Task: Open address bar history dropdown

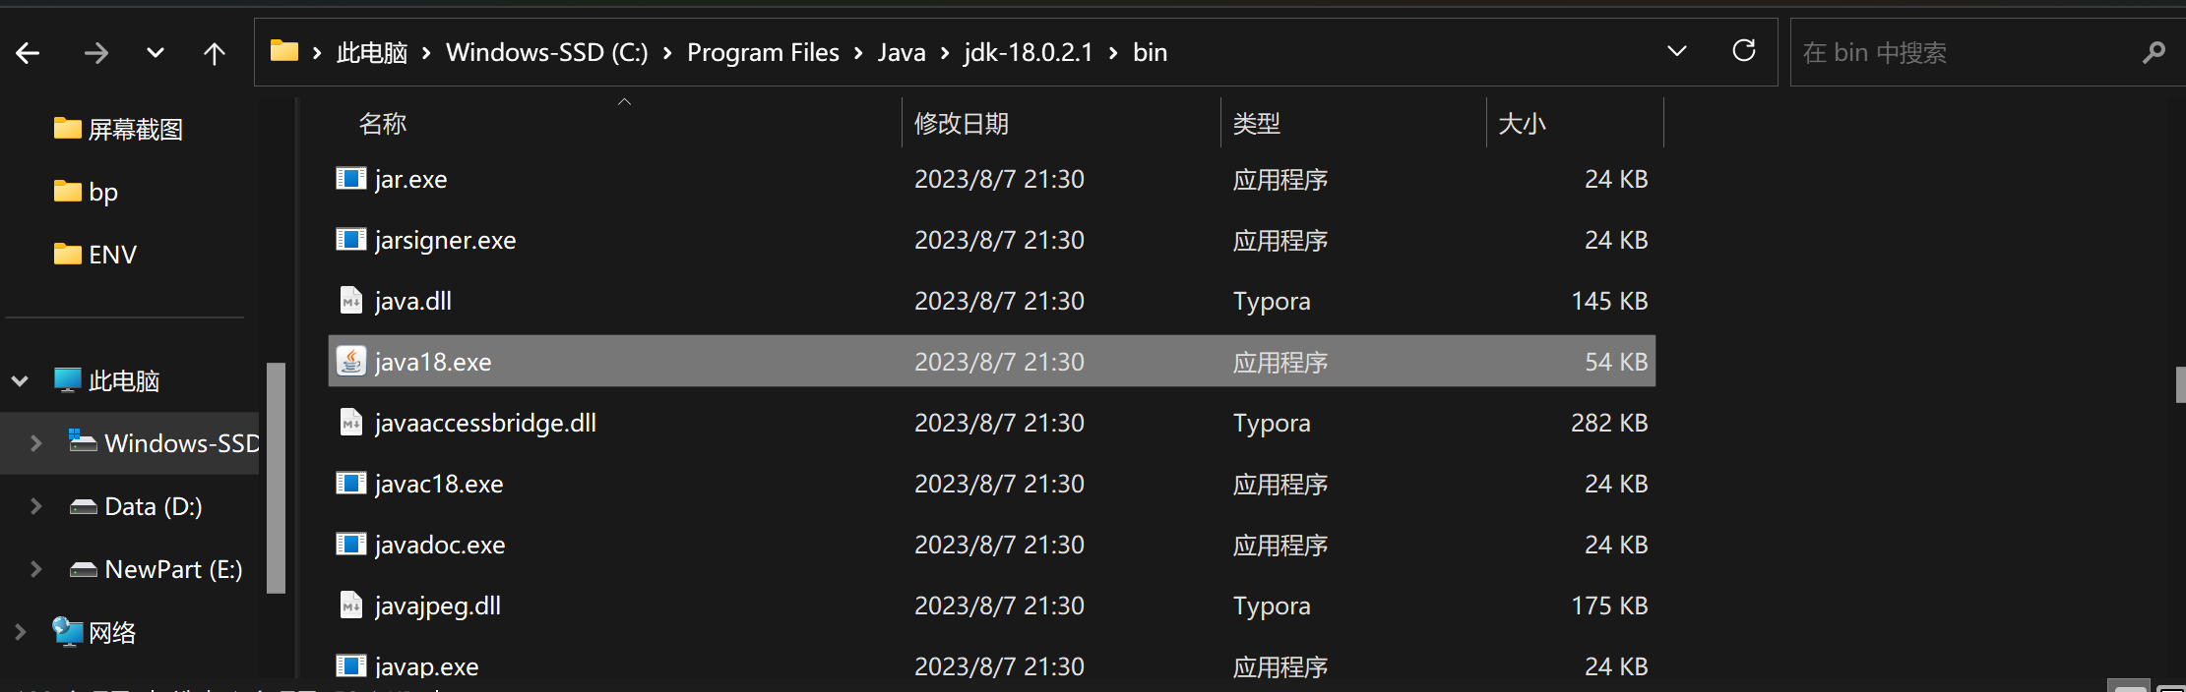Action: (1677, 51)
